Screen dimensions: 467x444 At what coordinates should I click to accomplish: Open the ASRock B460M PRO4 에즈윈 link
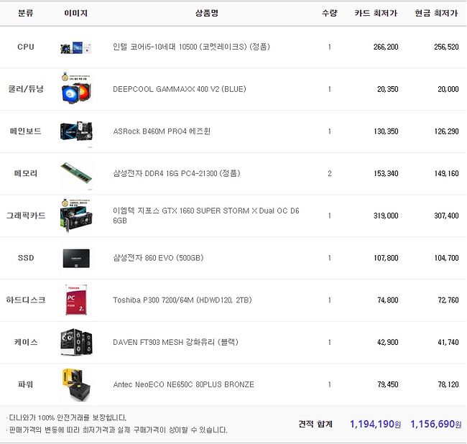[x=162, y=131]
